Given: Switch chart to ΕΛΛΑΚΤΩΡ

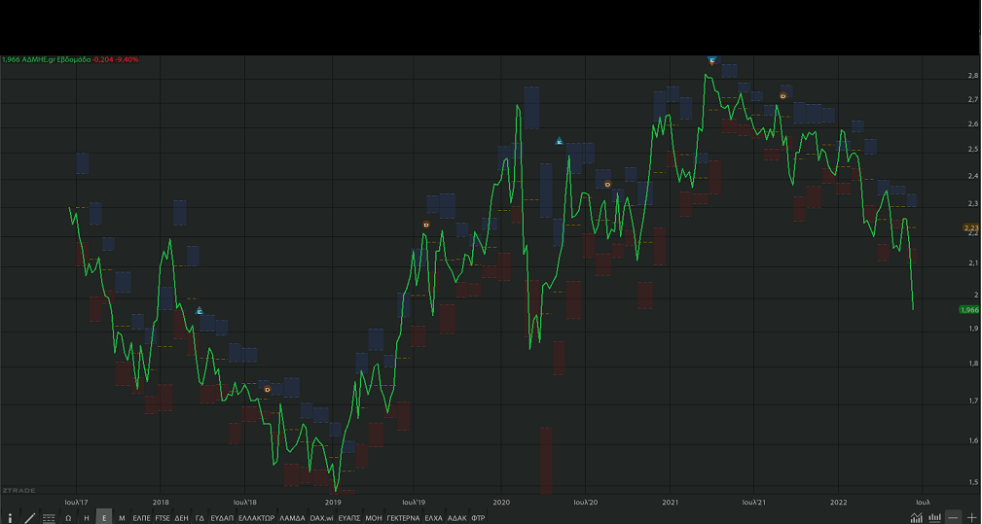Looking at the screenshot, I should pyautogui.click(x=257, y=518).
